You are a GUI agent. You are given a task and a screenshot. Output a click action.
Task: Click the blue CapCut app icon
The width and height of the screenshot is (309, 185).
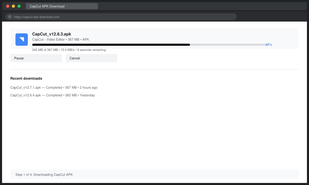coord(22,40)
